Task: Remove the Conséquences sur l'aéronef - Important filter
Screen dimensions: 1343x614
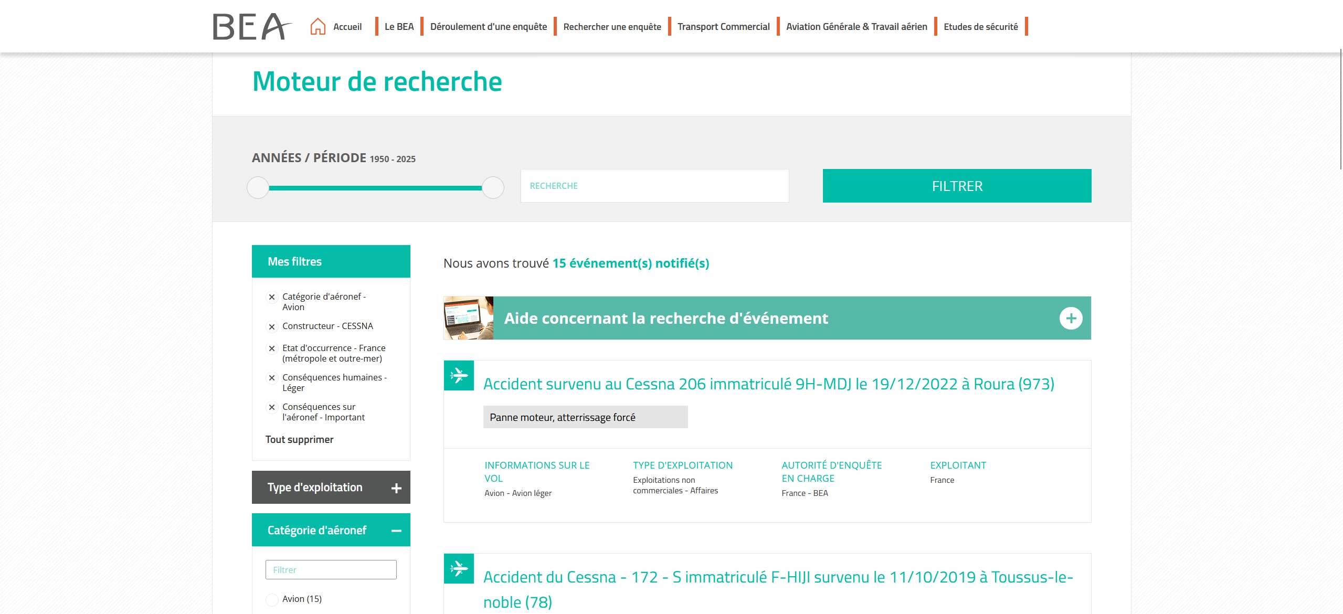Action: [272, 407]
